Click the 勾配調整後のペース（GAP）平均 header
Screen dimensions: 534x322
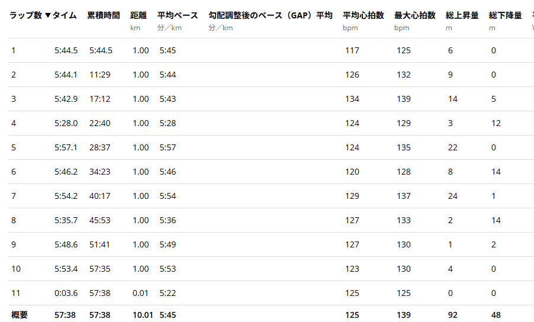click(x=270, y=15)
